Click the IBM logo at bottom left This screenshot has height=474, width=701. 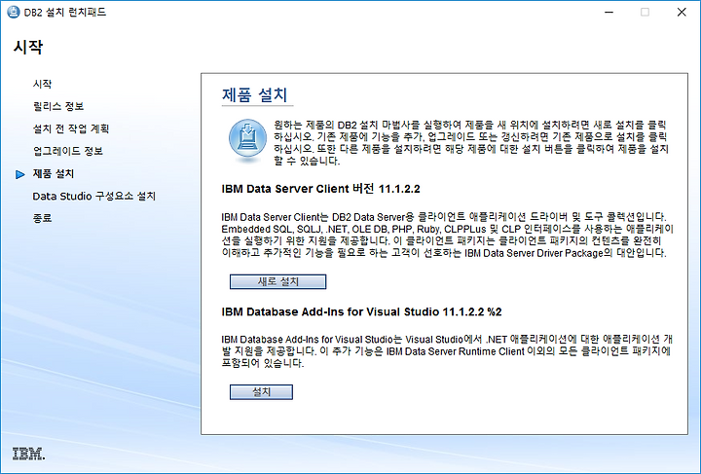click(28, 454)
